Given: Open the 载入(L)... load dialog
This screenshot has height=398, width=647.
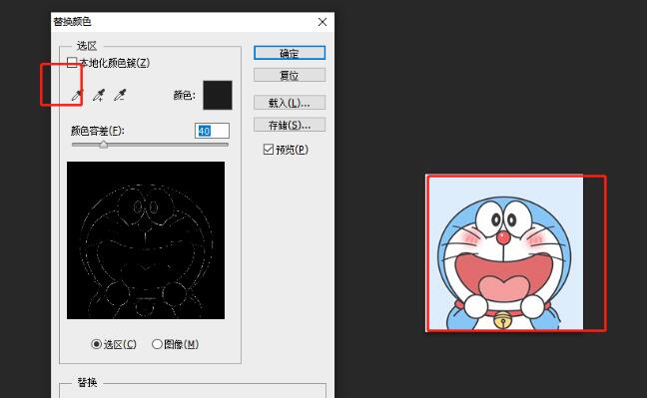Looking at the screenshot, I should coord(290,103).
